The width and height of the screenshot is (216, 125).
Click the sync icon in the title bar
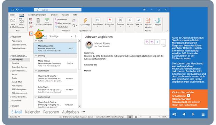click(13, 10)
